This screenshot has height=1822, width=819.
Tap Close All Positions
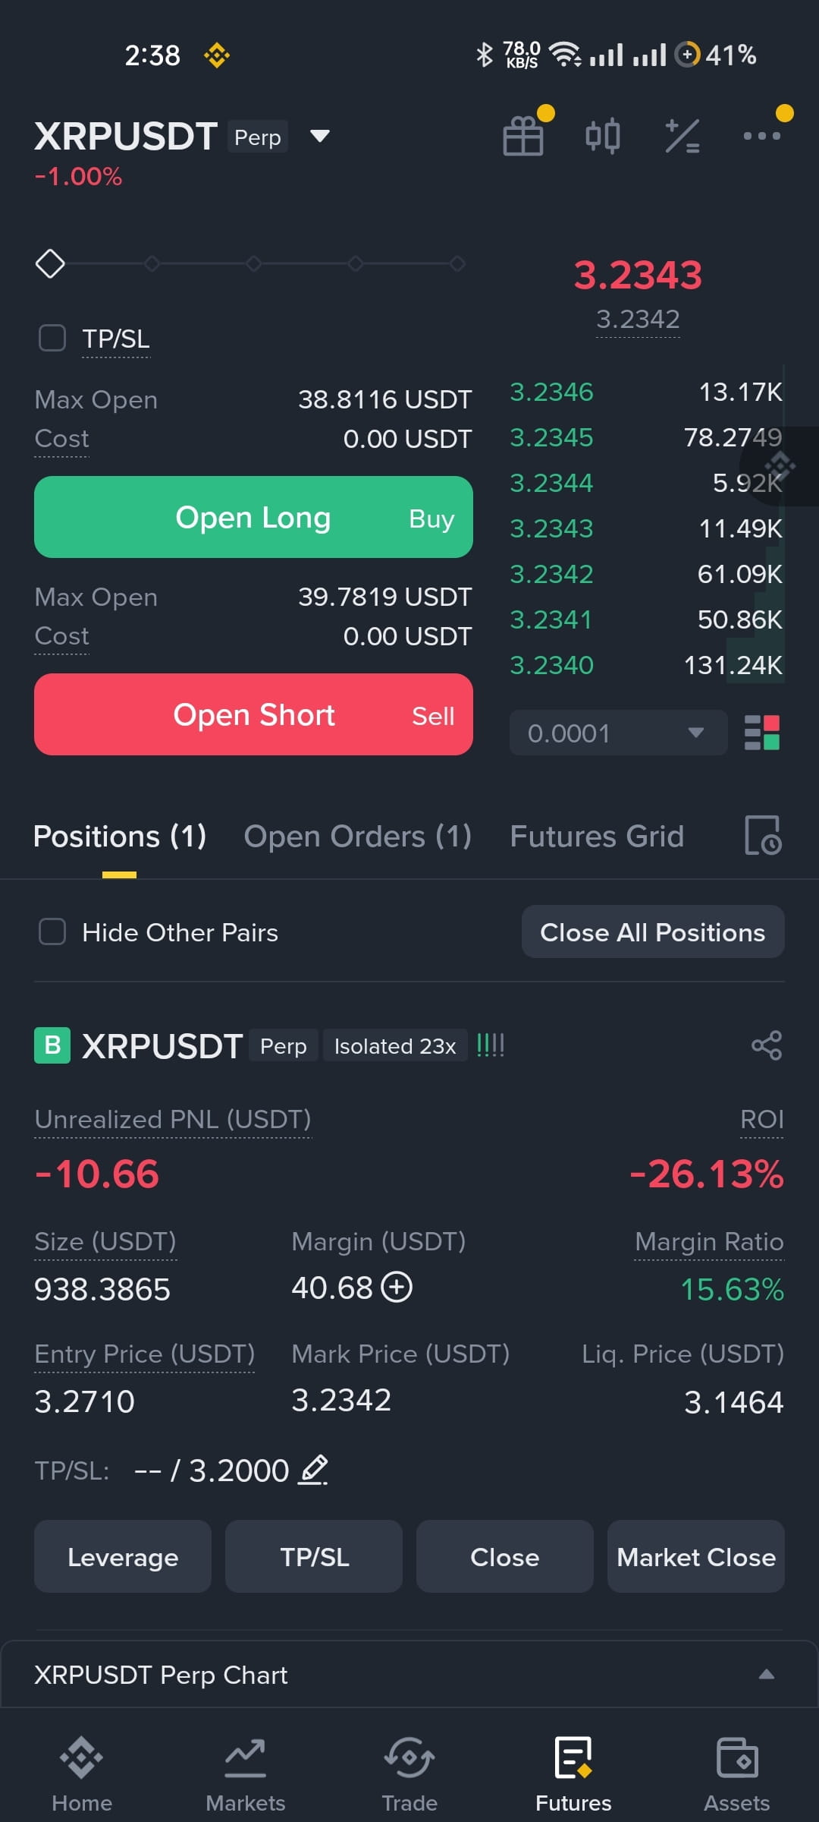click(653, 931)
